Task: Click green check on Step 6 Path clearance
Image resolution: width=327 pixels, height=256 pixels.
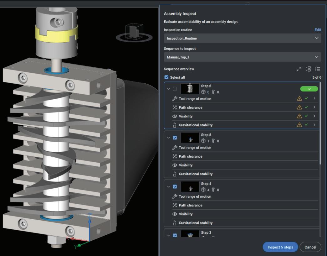Action: tap(306, 107)
